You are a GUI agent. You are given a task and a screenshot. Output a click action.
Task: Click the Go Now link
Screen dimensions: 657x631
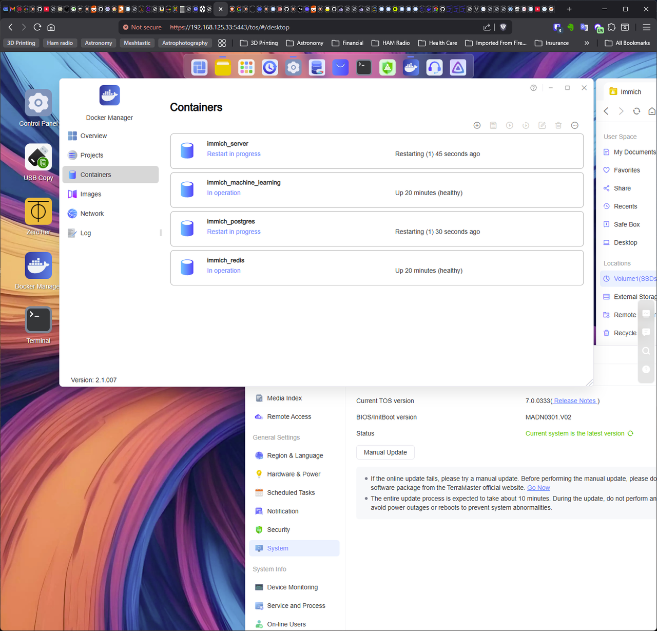click(x=538, y=488)
